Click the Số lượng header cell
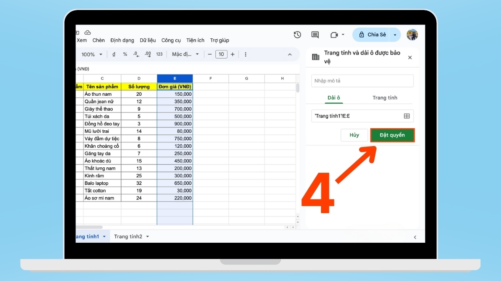Viewport: 501px width, 281px height. coord(139,87)
